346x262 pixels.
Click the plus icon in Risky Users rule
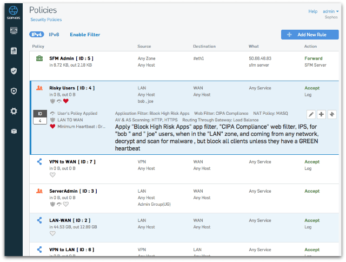[322, 114]
